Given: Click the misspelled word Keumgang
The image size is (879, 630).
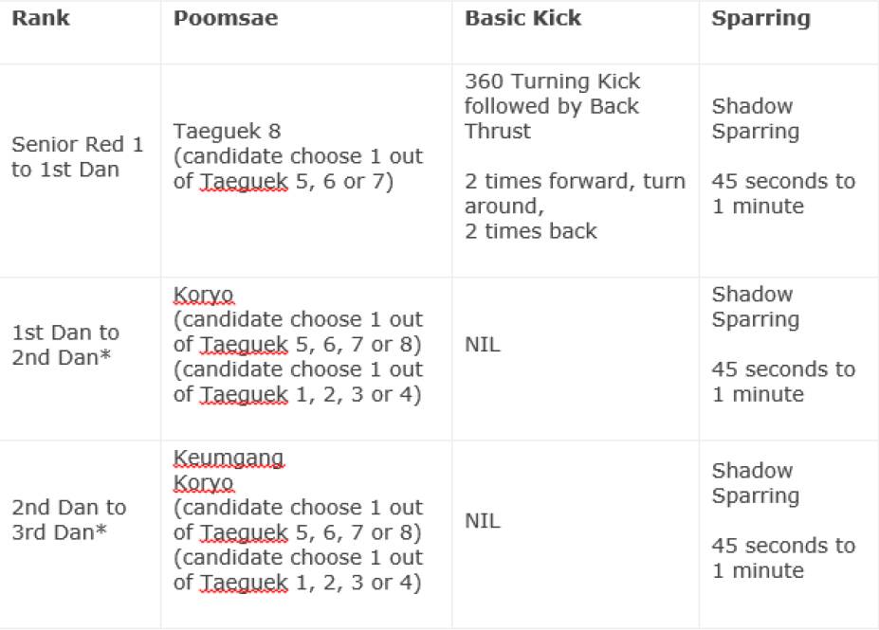Looking at the screenshot, I should [229, 459].
